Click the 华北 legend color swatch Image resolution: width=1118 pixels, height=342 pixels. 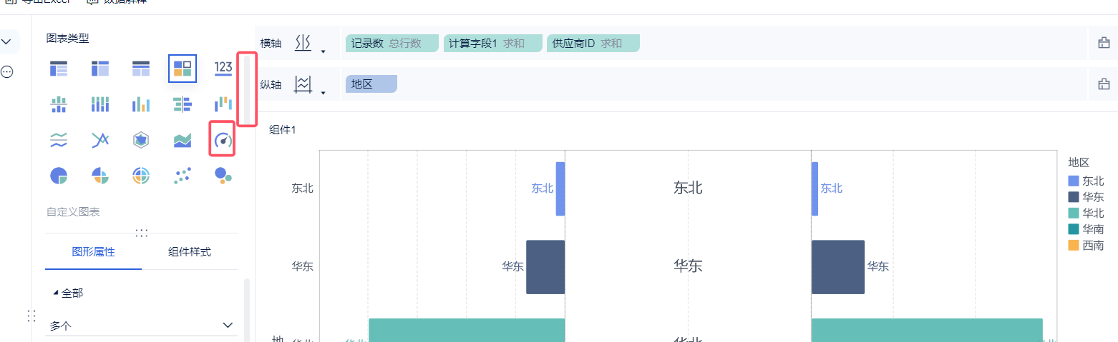[1073, 213]
